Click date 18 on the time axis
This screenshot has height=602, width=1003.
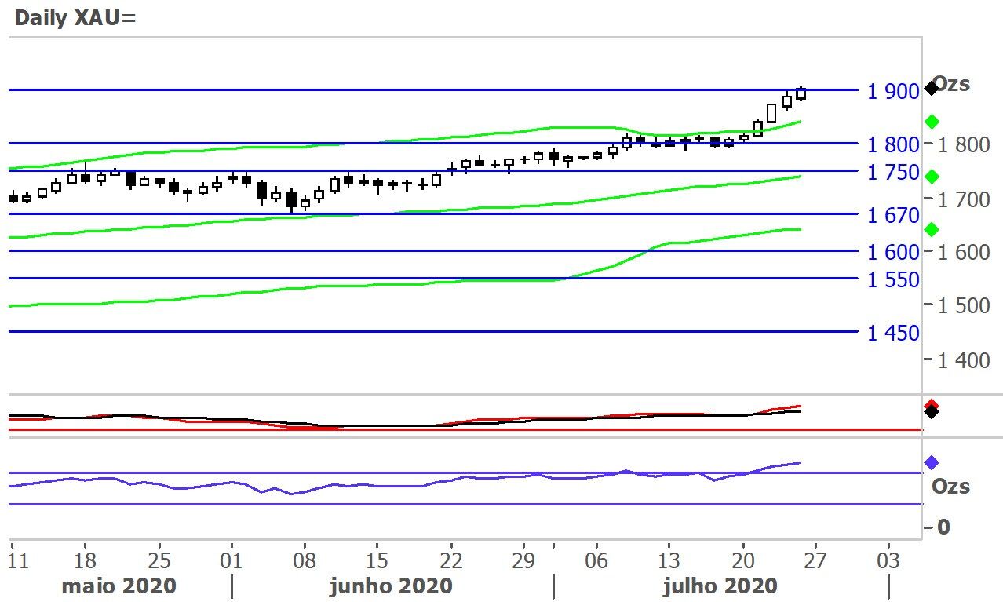86,562
